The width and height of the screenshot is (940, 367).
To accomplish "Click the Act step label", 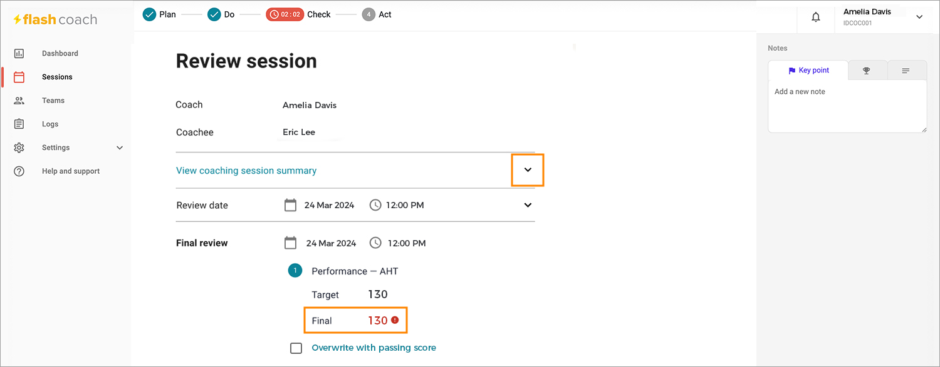I will (x=385, y=14).
